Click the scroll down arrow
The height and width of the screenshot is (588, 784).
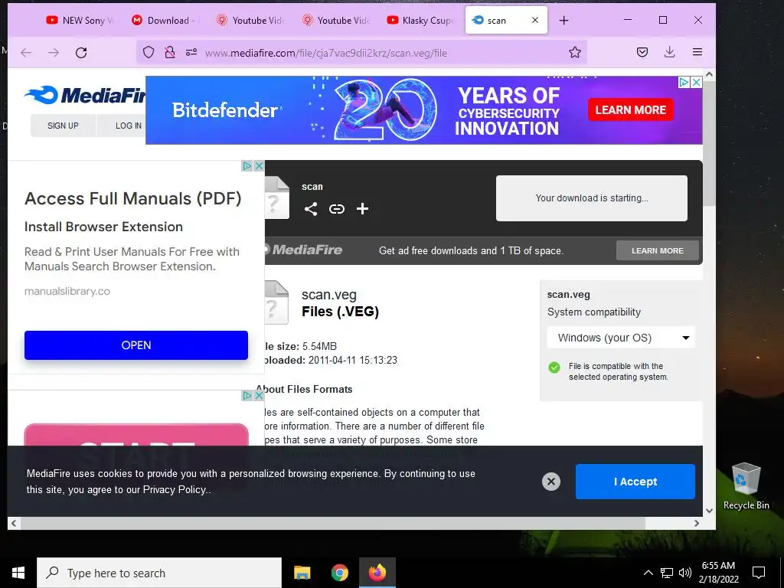pyautogui.click(x=709, y=511)
